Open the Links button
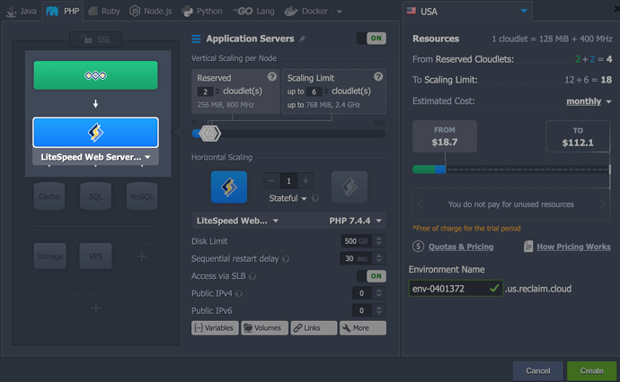This screenshot has width=620, height=382. (314, 328)
